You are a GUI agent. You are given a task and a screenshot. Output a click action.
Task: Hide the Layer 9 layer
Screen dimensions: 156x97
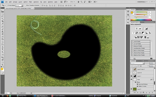pos(131,89)
